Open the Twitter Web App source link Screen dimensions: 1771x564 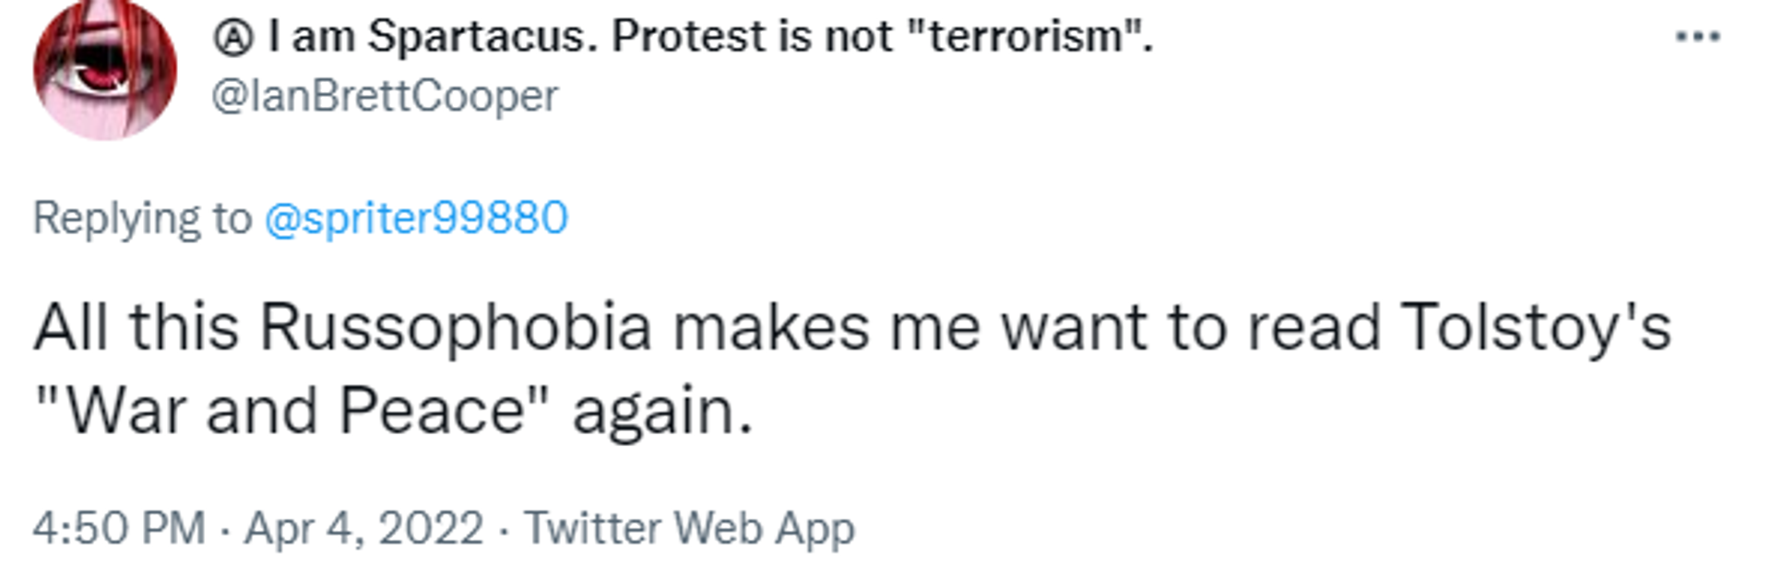pyautogui.click(x=690, y=529)
